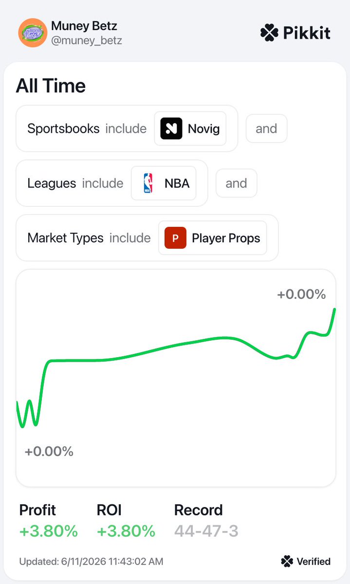Click the 'and' connector after Leagues filter

(x=236, y=183)
